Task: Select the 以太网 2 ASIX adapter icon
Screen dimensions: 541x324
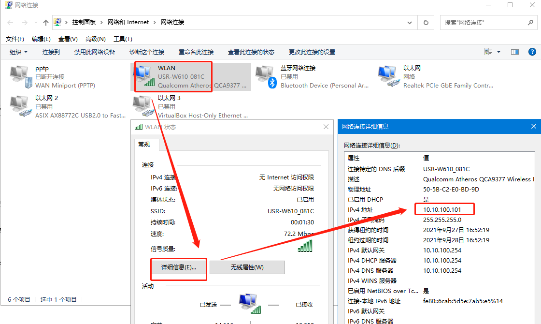Action: coord(19,107)
